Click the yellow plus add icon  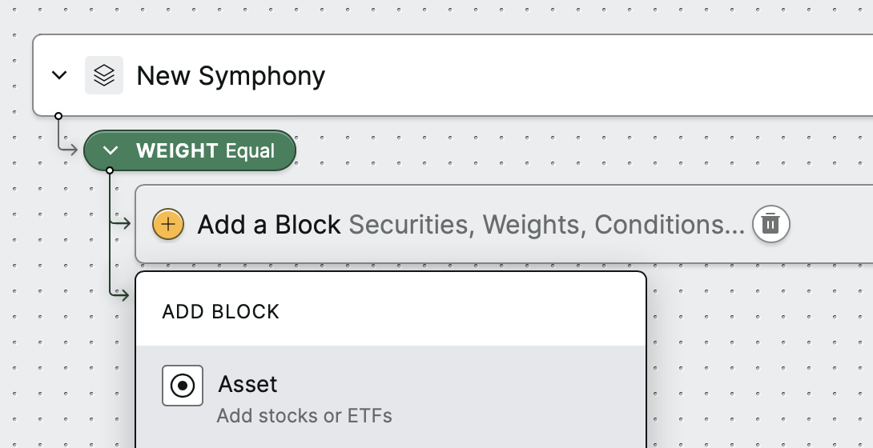click(x=168, y=224)
